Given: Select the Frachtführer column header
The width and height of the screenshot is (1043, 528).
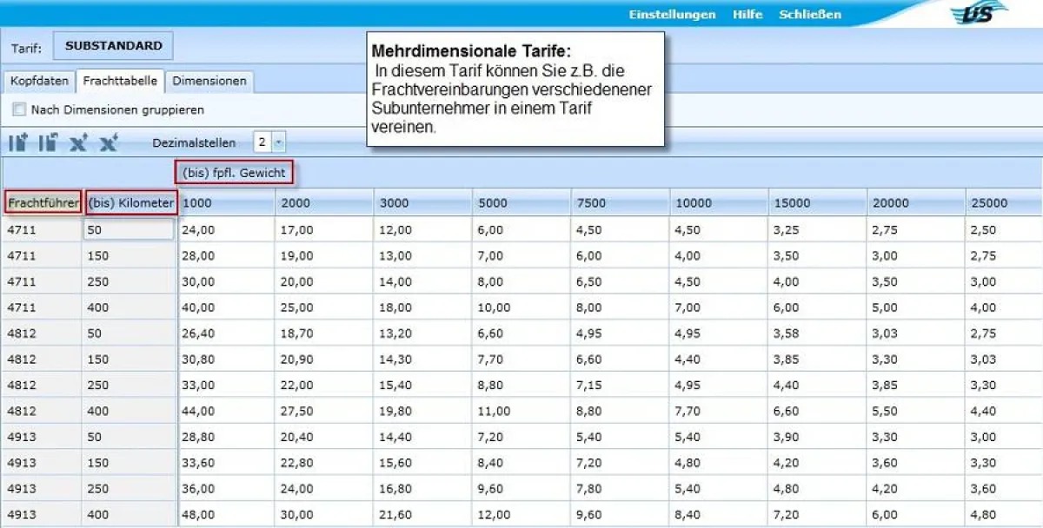Looking at the screenshot, I should point(41,201).
